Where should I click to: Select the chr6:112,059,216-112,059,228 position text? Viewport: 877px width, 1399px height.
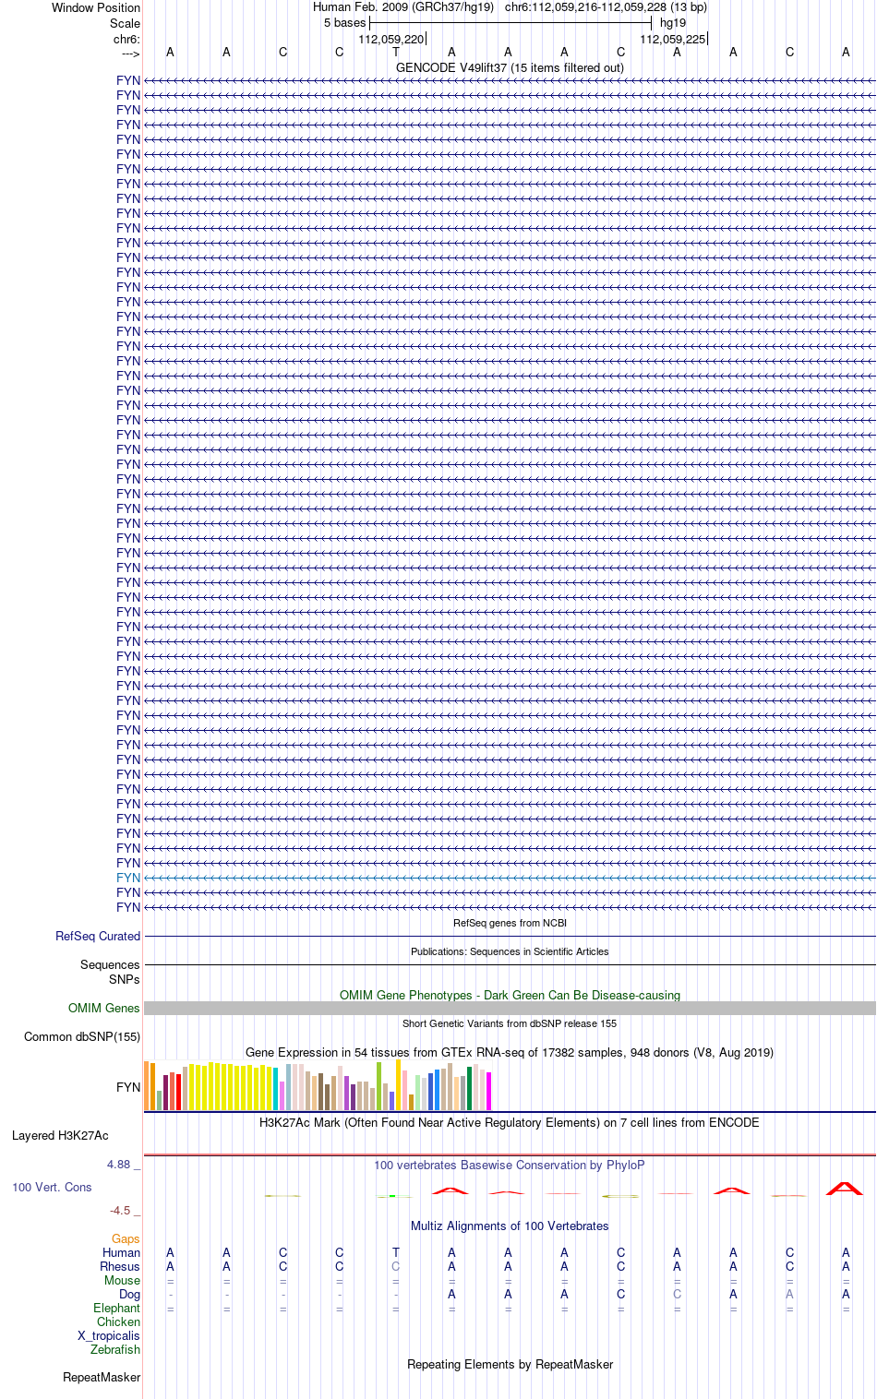coord(606,6)
